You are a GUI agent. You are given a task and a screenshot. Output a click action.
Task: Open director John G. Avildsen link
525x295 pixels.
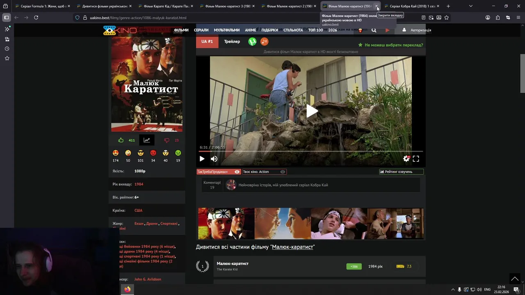coord(148,279)
